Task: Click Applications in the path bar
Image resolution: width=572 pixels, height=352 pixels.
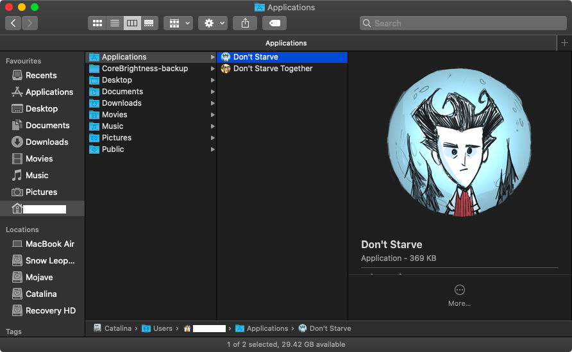Action: coord(262,328)
